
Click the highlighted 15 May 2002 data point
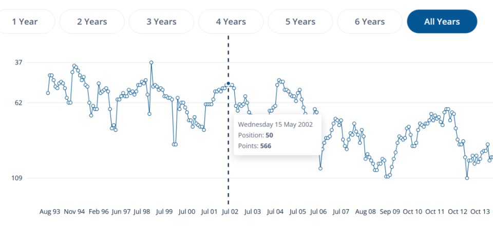(x=228, y=84)
